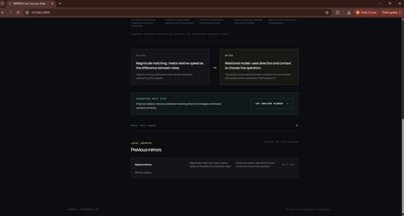This screenshot has height=216, width=404.
Task: Click the MIRROR / REASONING LAB footer text
Action: (x=84, y=209)
